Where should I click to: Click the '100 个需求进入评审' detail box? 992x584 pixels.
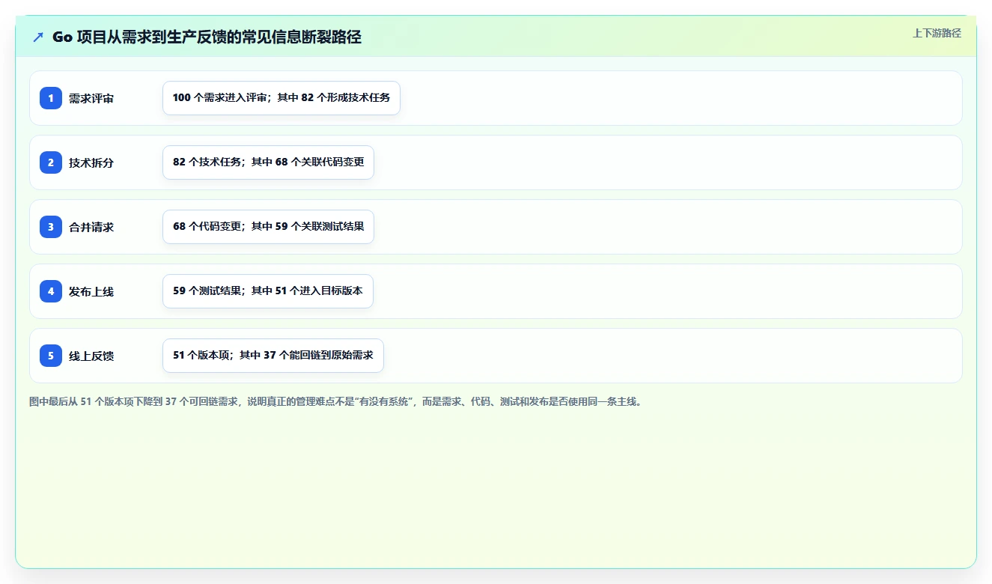[x=282, y=98]
